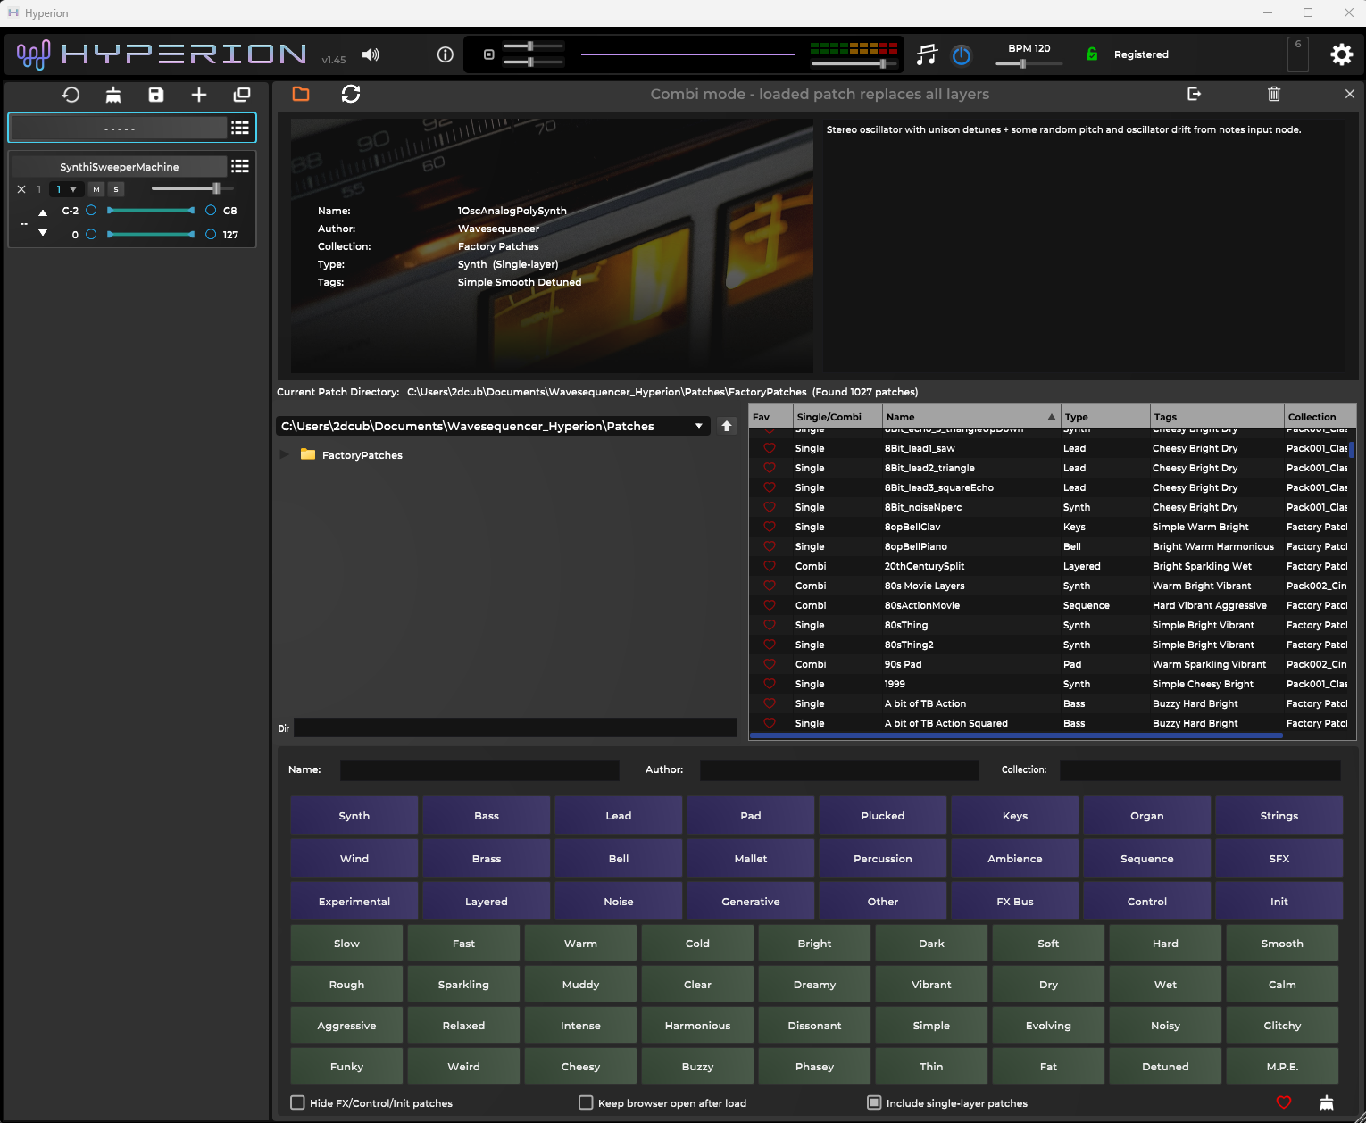Sort by the Tags column header

tap(1217, 417)
